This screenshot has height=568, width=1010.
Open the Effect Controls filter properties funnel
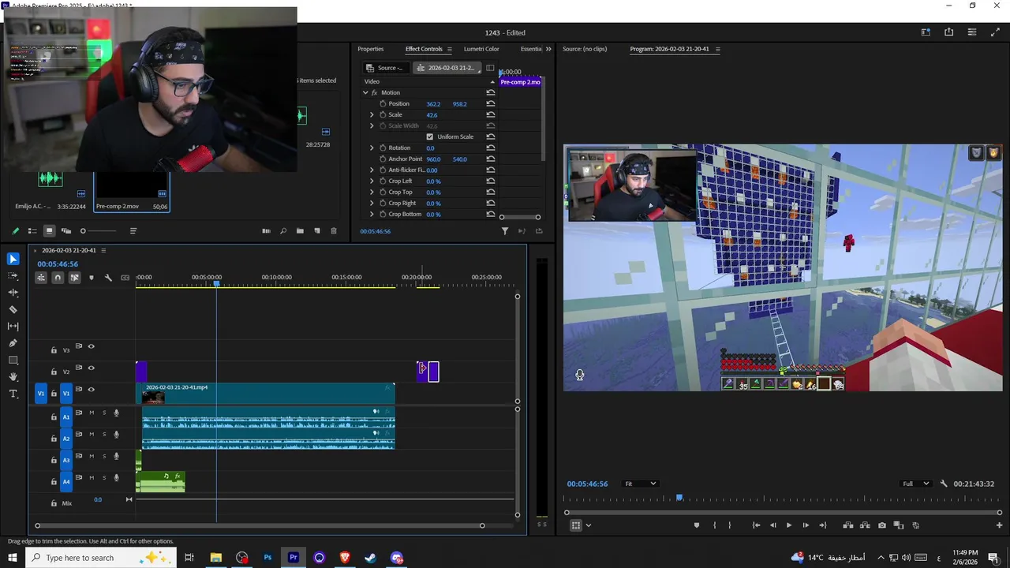pos(505,231)
